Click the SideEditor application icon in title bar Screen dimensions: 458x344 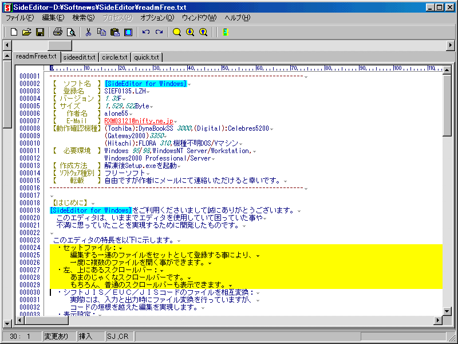(7, 7)
